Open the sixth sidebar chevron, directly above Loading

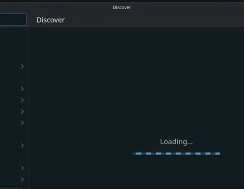pos(22,145)
